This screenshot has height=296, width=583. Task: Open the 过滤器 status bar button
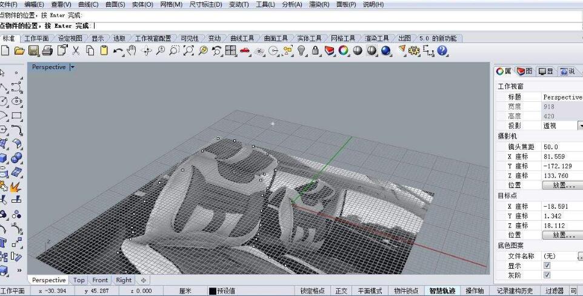555,291
